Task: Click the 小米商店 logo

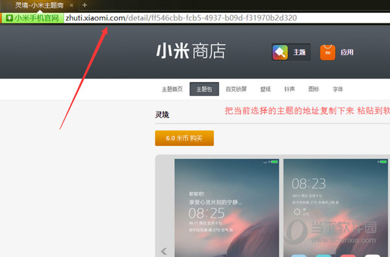Action: click(x=190, y=51)
